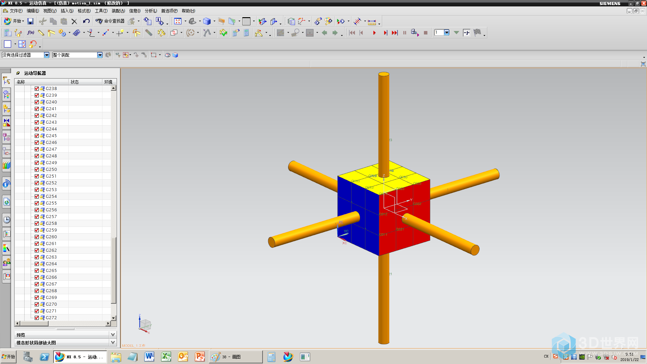Click the Solution calculator icon
This screenshot has height=364, width=647.
pyautogui.click(x=246, y=33)
